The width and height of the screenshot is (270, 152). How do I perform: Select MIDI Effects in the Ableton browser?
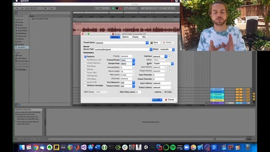click(x=22, y=33)
